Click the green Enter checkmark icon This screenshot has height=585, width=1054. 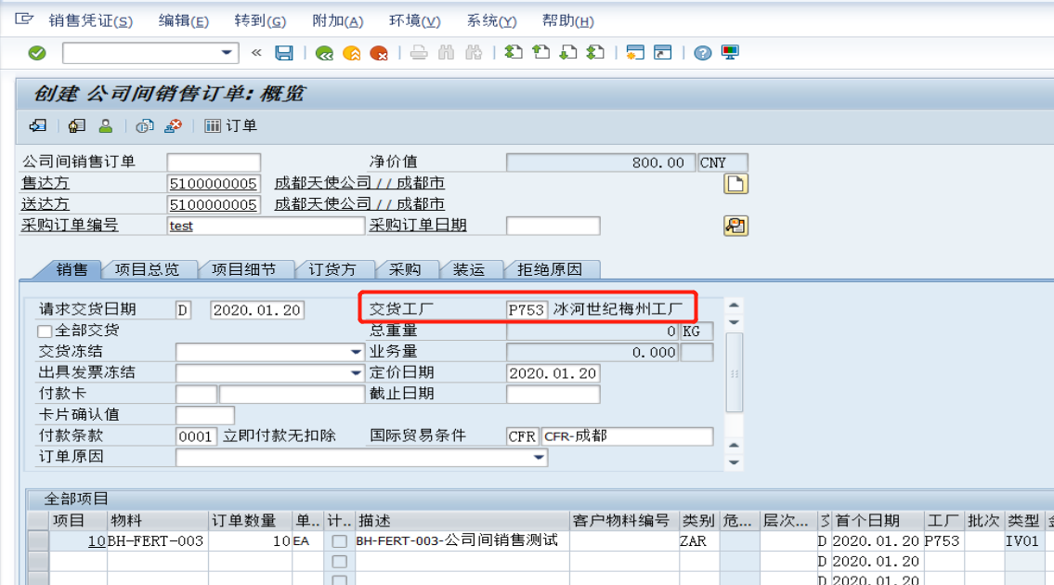tap(37, 52)
